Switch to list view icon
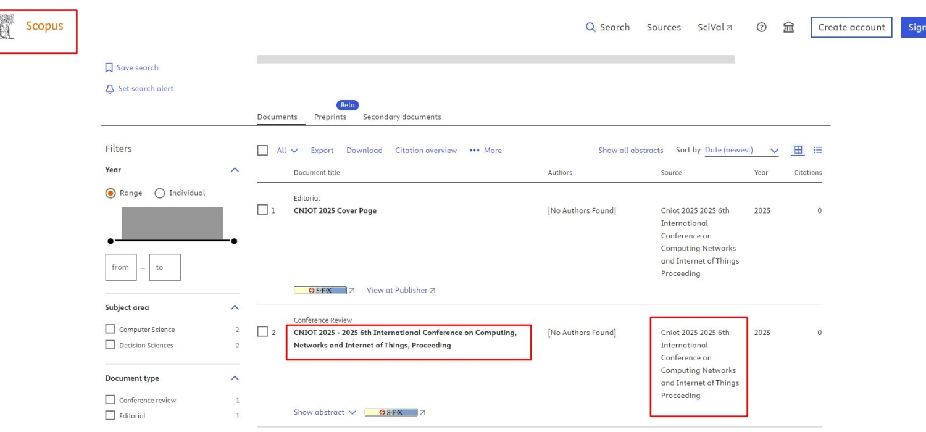The image size is (926, 432). 818,150
